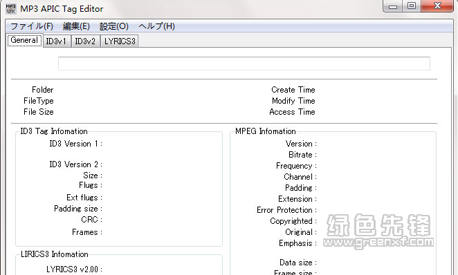458x275 pixels.
Task: Click the Error Protection label
Action: (x=287, y=210)
